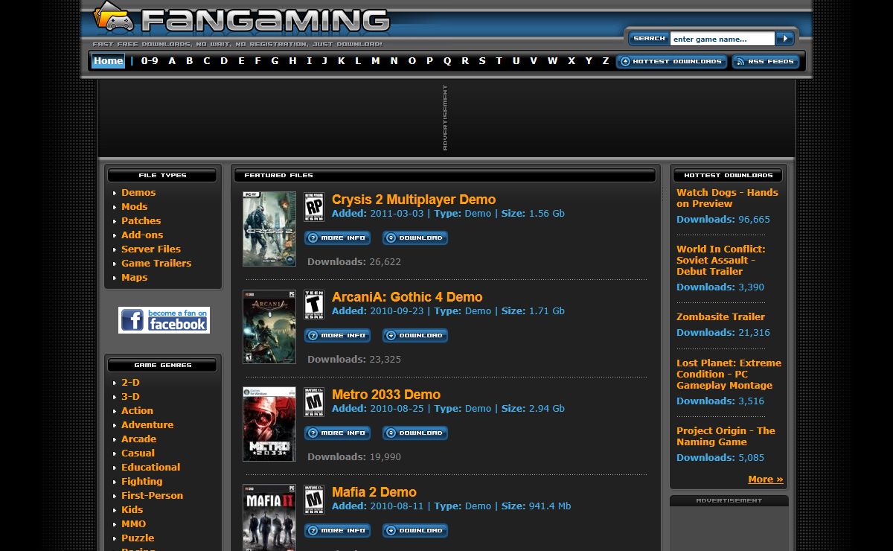
Task: Download Mafia 2 Demo
Action: tap(415, 531)
